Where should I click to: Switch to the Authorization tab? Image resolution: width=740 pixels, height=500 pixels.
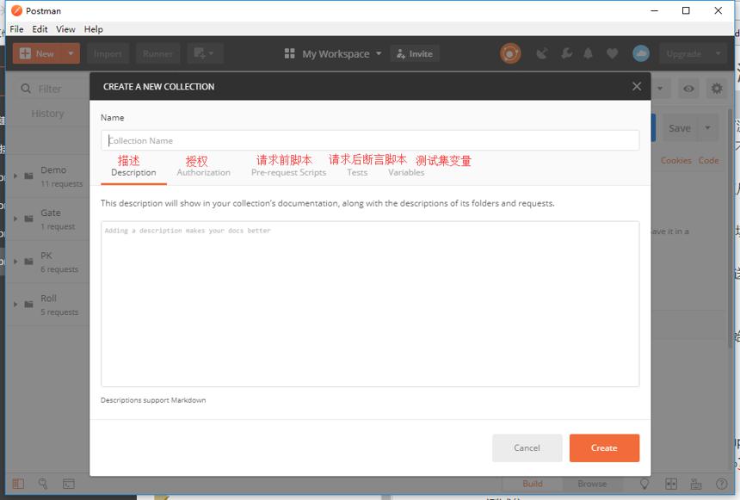click(203, 172)
